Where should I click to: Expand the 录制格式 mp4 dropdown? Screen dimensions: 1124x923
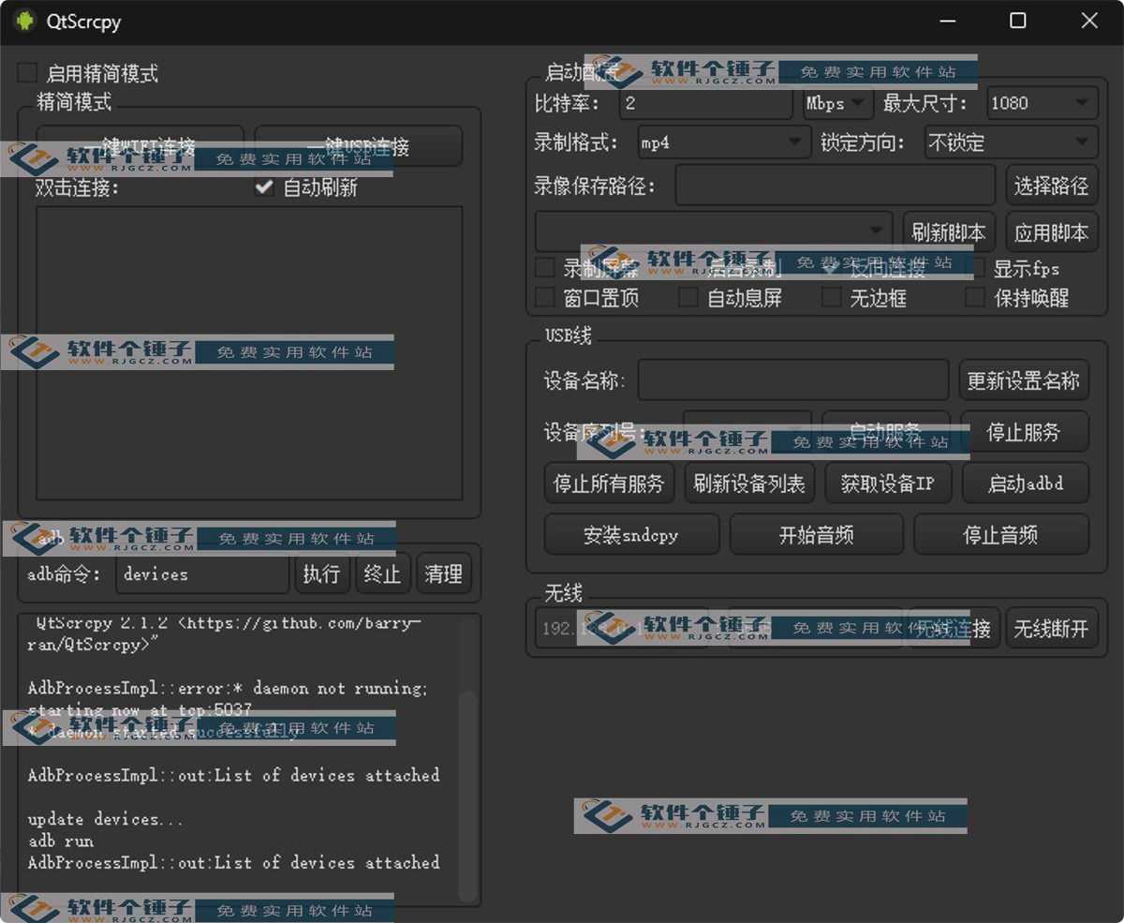point(724,142)
